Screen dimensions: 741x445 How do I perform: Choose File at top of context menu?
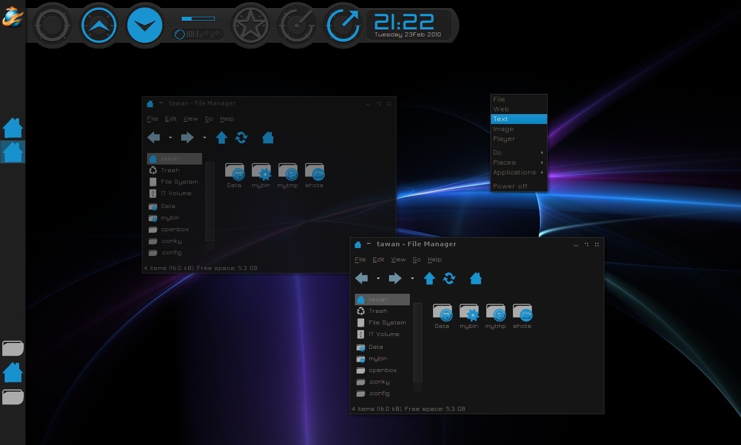click(519, 99)
